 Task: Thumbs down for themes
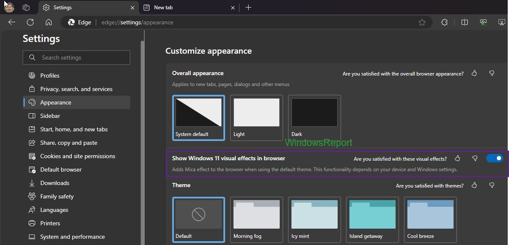pyautogui.click(x=492, y=185)
